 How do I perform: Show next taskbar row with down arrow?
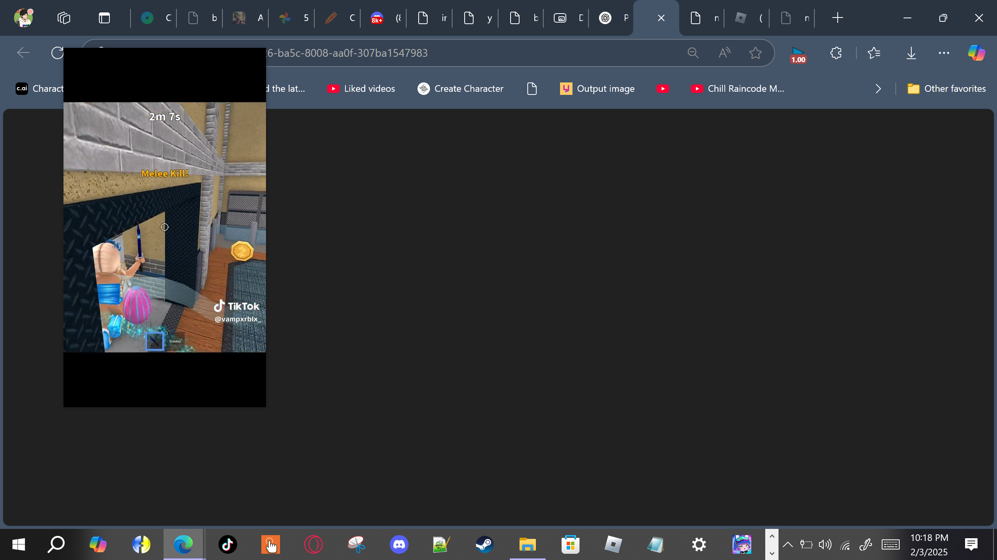coord(772,553)
